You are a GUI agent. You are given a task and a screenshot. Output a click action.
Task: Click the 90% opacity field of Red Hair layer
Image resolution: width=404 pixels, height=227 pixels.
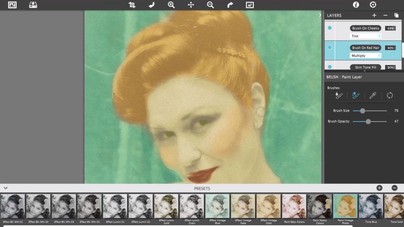point(391,48)
